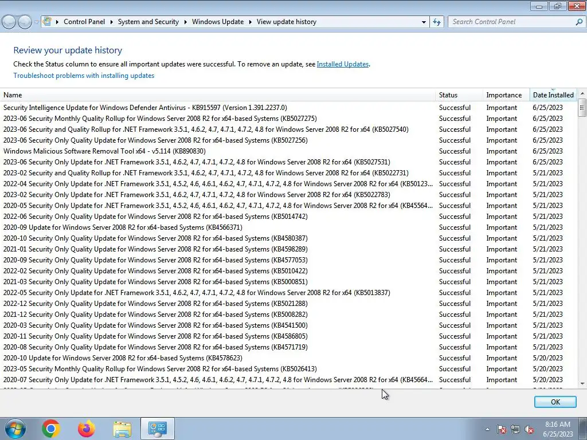Click the search magnifier icon

pos(579,22)
